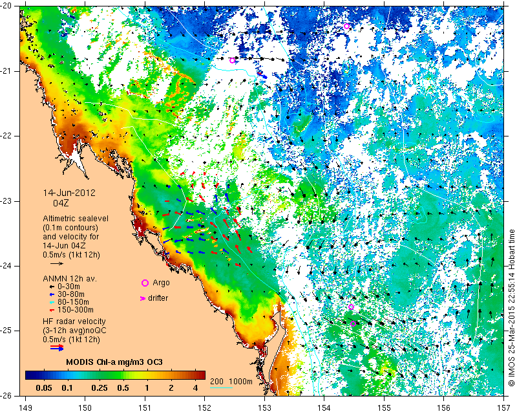Click the Argo float marker near 154.4E, 20.3S
Screen dimensions: 517x414
[x=346, y=27]
